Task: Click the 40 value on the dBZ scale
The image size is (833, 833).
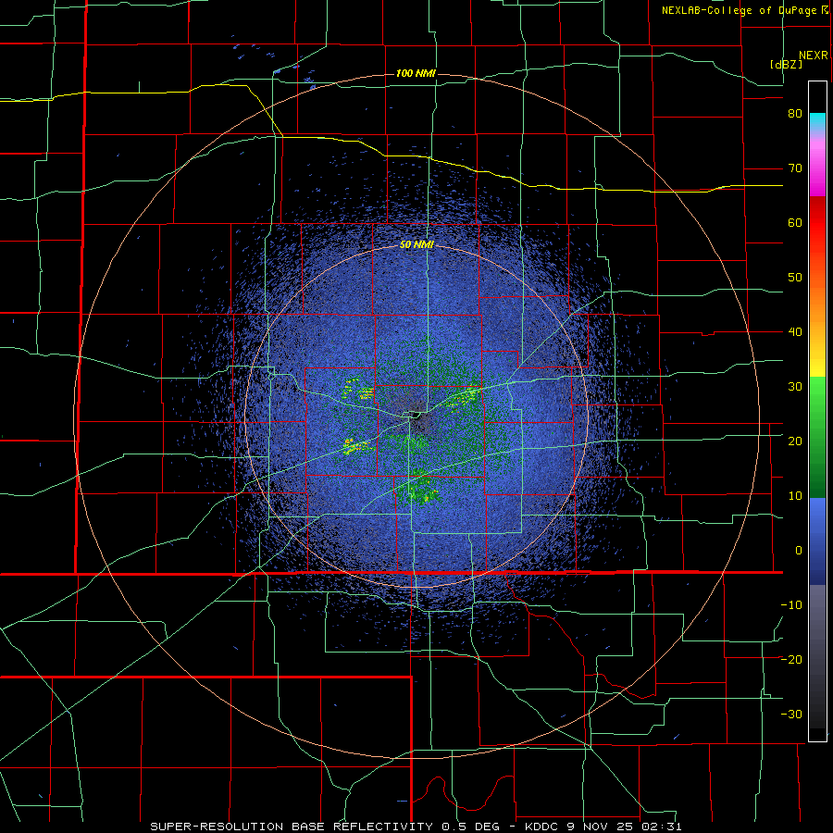Action: coord(795,331)
